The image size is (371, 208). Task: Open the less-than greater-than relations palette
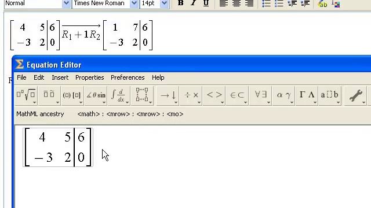(214, 95)
